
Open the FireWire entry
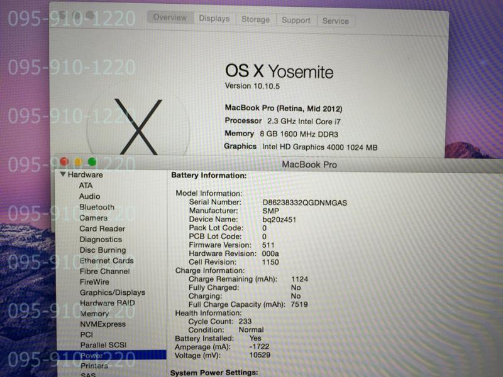pos(94,282)
